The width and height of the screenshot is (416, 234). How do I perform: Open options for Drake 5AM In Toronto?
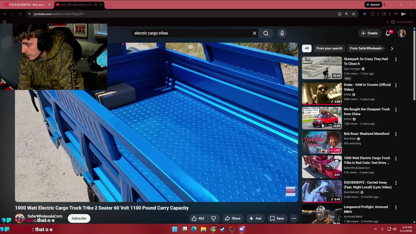pos(396,85)
